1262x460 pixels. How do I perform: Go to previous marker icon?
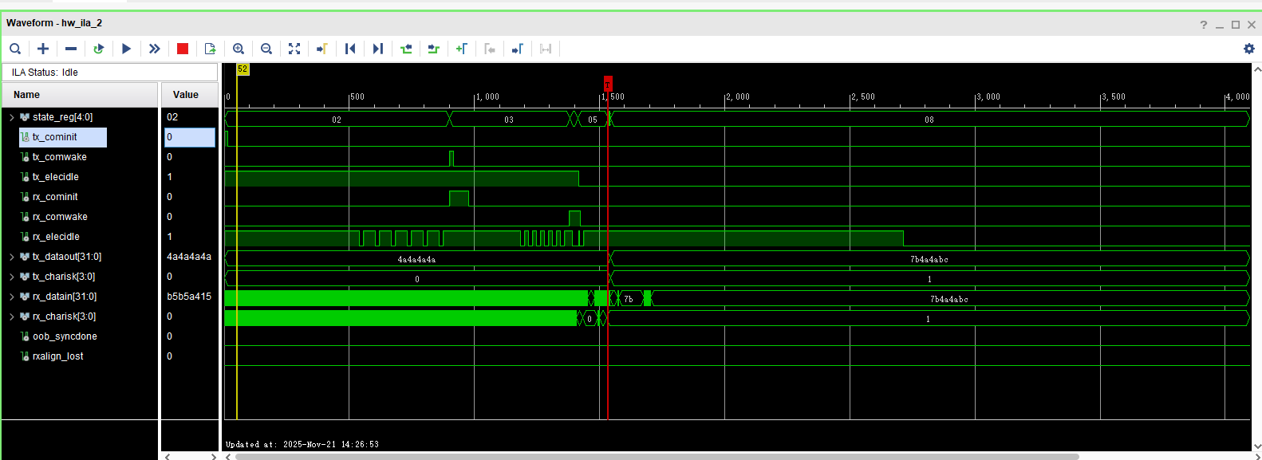[x=490, y=49]
